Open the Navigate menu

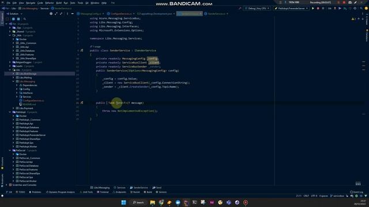tap(31, 3)
